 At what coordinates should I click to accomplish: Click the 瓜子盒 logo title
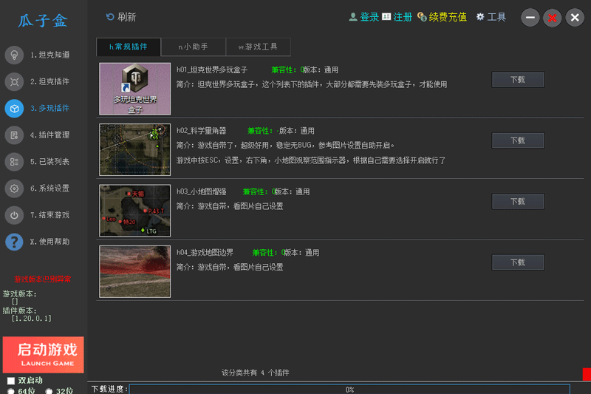[x=44, y=21]
